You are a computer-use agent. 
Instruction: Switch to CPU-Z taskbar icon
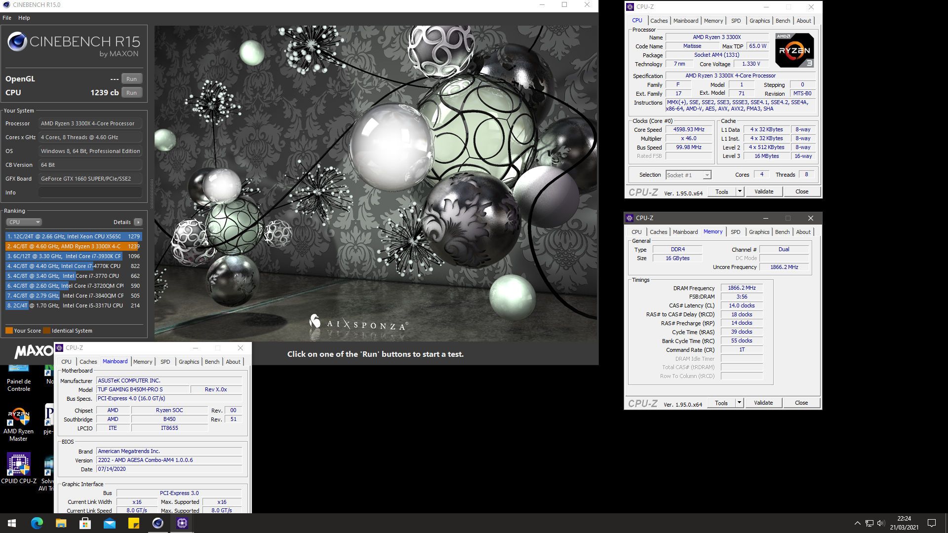tap(182, 523)
